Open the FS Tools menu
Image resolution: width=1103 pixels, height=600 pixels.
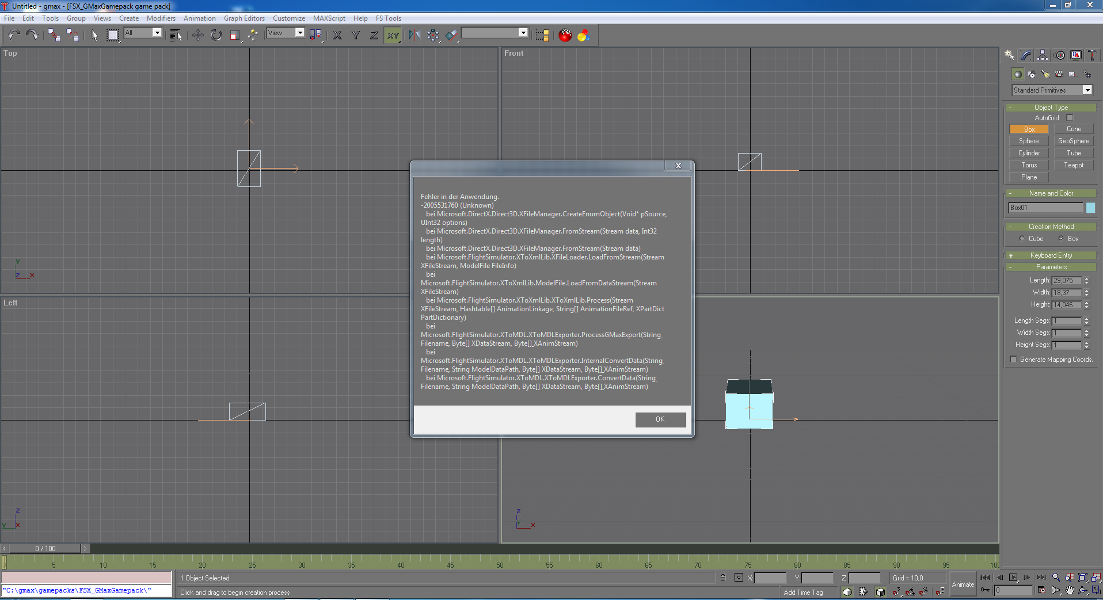389,18
